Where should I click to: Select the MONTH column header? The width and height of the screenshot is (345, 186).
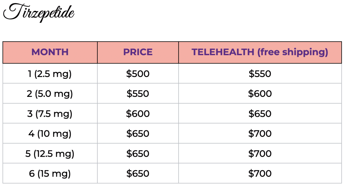pyautogui.click(x=50, y=52)
